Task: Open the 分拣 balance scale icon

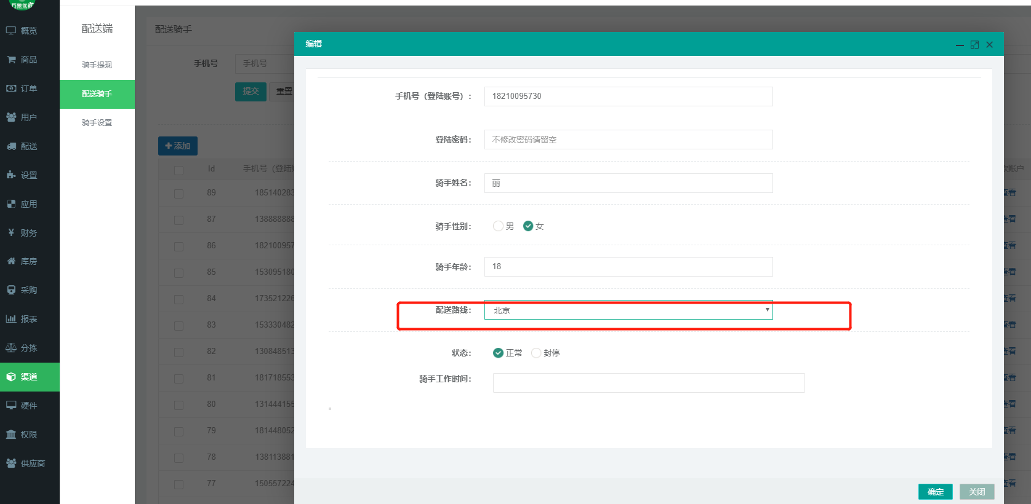Action: click(11, 348)
